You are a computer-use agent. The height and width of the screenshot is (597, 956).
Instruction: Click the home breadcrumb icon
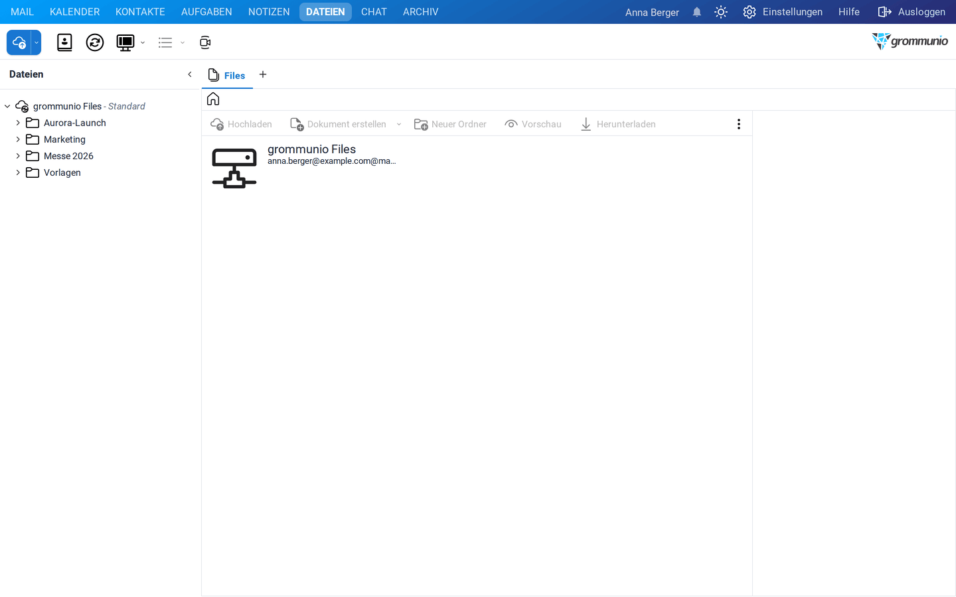point(213,99)
